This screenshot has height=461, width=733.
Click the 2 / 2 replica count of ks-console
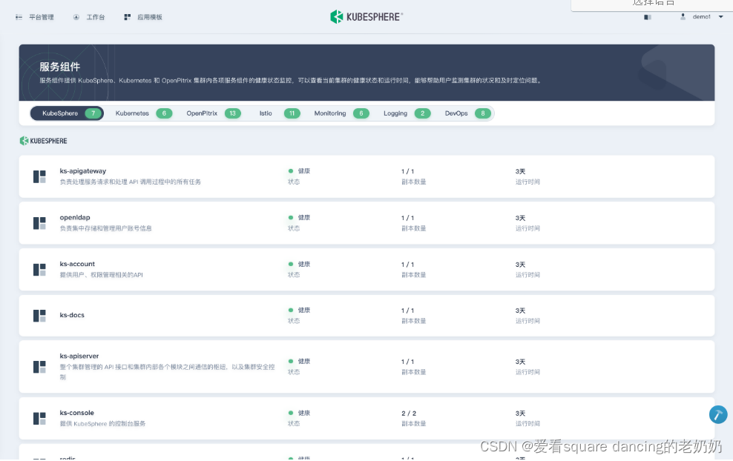click(x=409, y=414)
